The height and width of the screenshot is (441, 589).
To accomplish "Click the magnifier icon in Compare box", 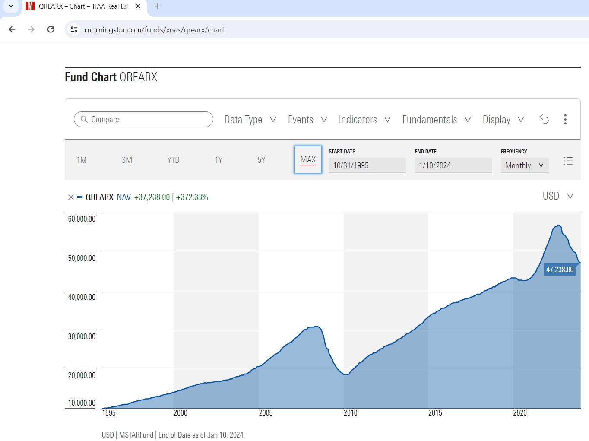I will (x=84, y=119).
